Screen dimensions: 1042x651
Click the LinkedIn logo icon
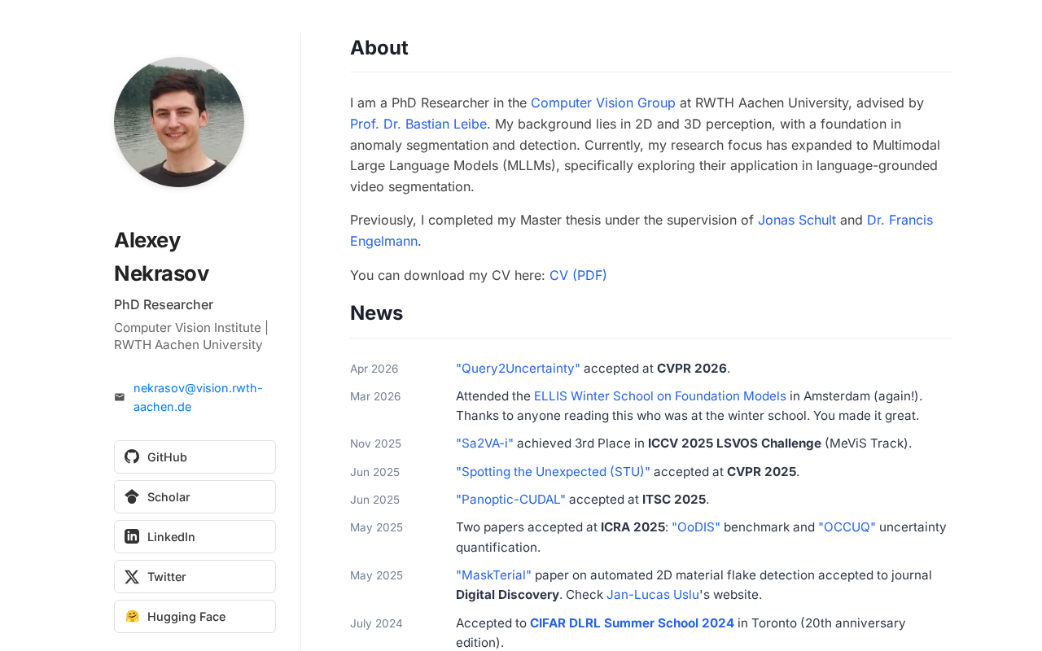132,536
